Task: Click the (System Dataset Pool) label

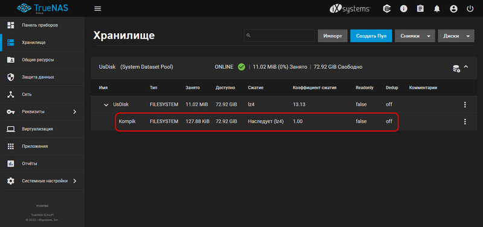Action: point(147,67)
